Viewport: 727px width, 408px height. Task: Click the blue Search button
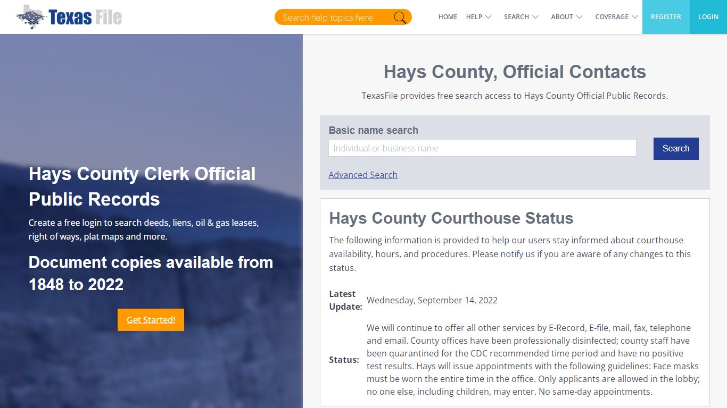676,149
